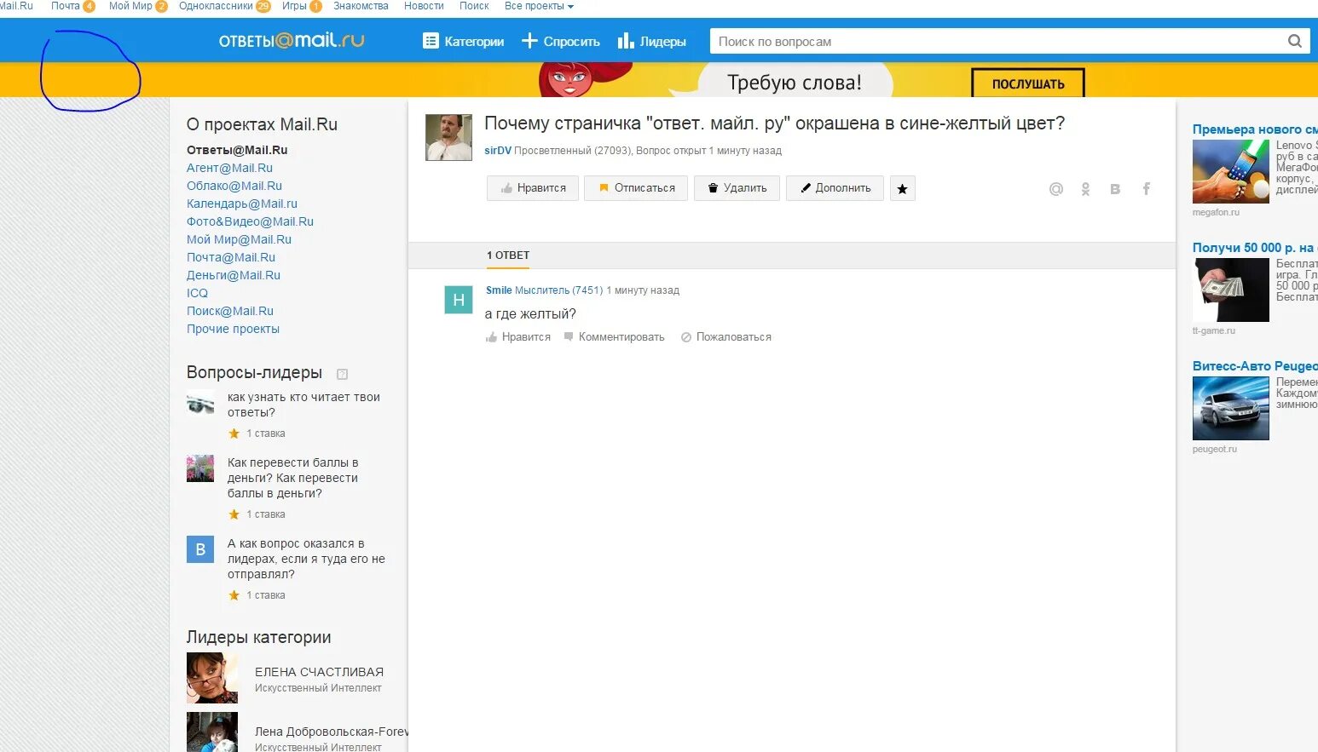Click the Ответы@mail.ru logo
Image resolution: width=1318 pixels, height=752 pixels.
[x=292, y=40]
